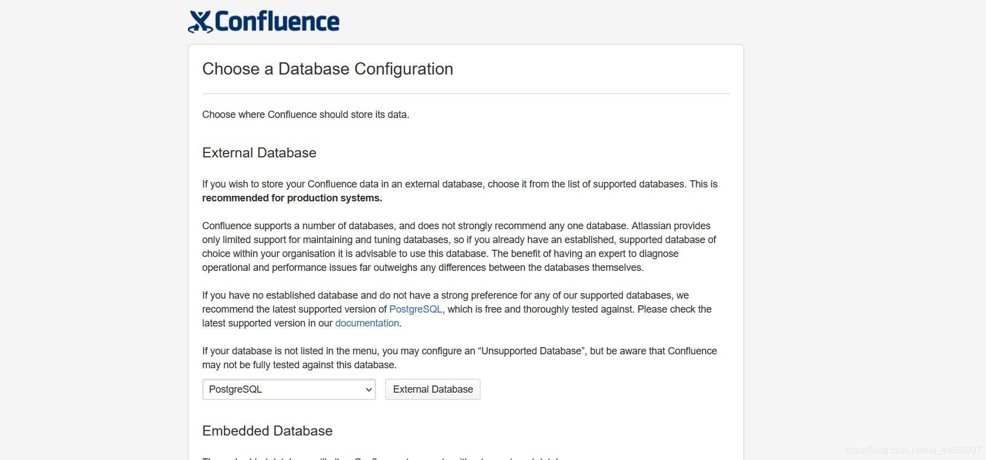Click the blog.csdn.net watermark URL
This screenshot has height=460, width=986.
(x=913, y=449)
